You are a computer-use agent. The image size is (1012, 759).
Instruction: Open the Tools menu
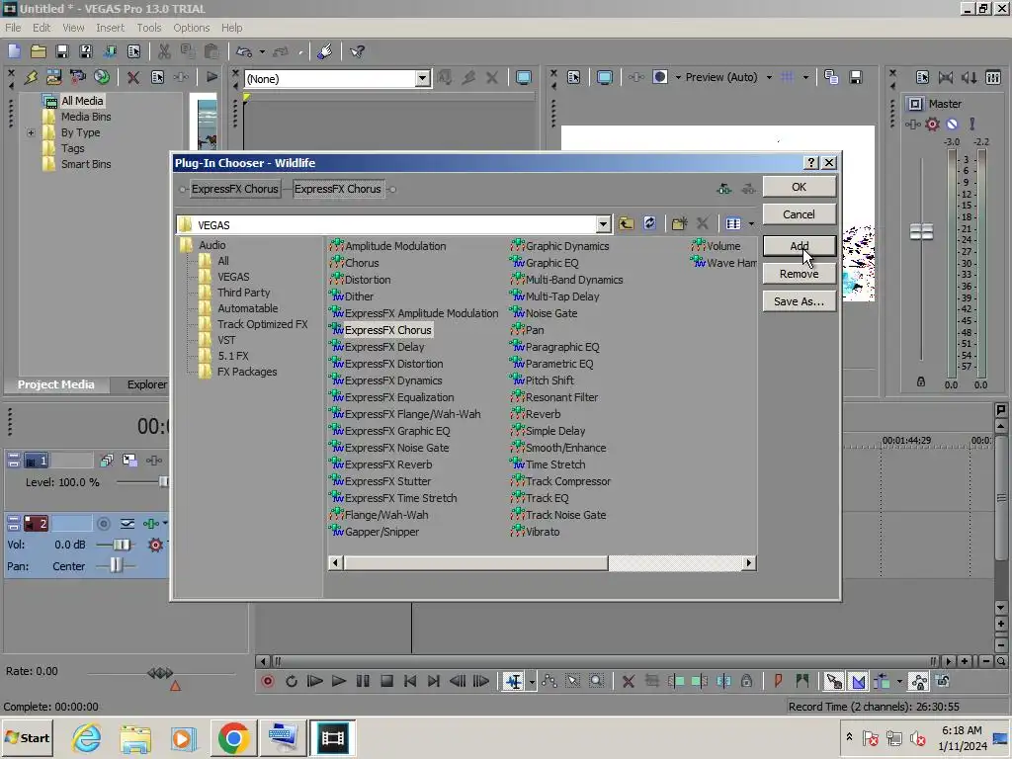pos(148,28)
